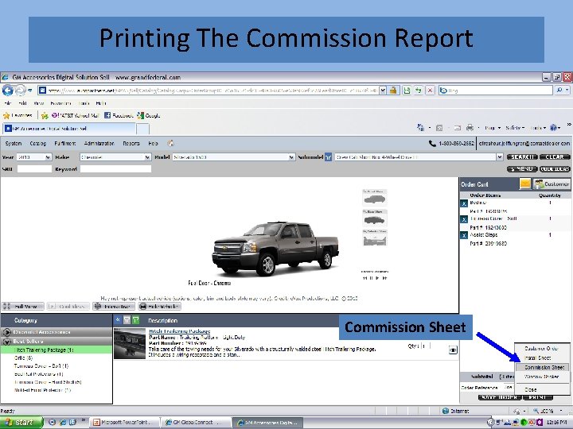
Task: Click the Full View button
Action: point(22,307)
